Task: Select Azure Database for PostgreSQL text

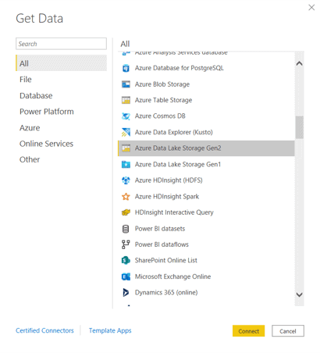Action: 179,68
